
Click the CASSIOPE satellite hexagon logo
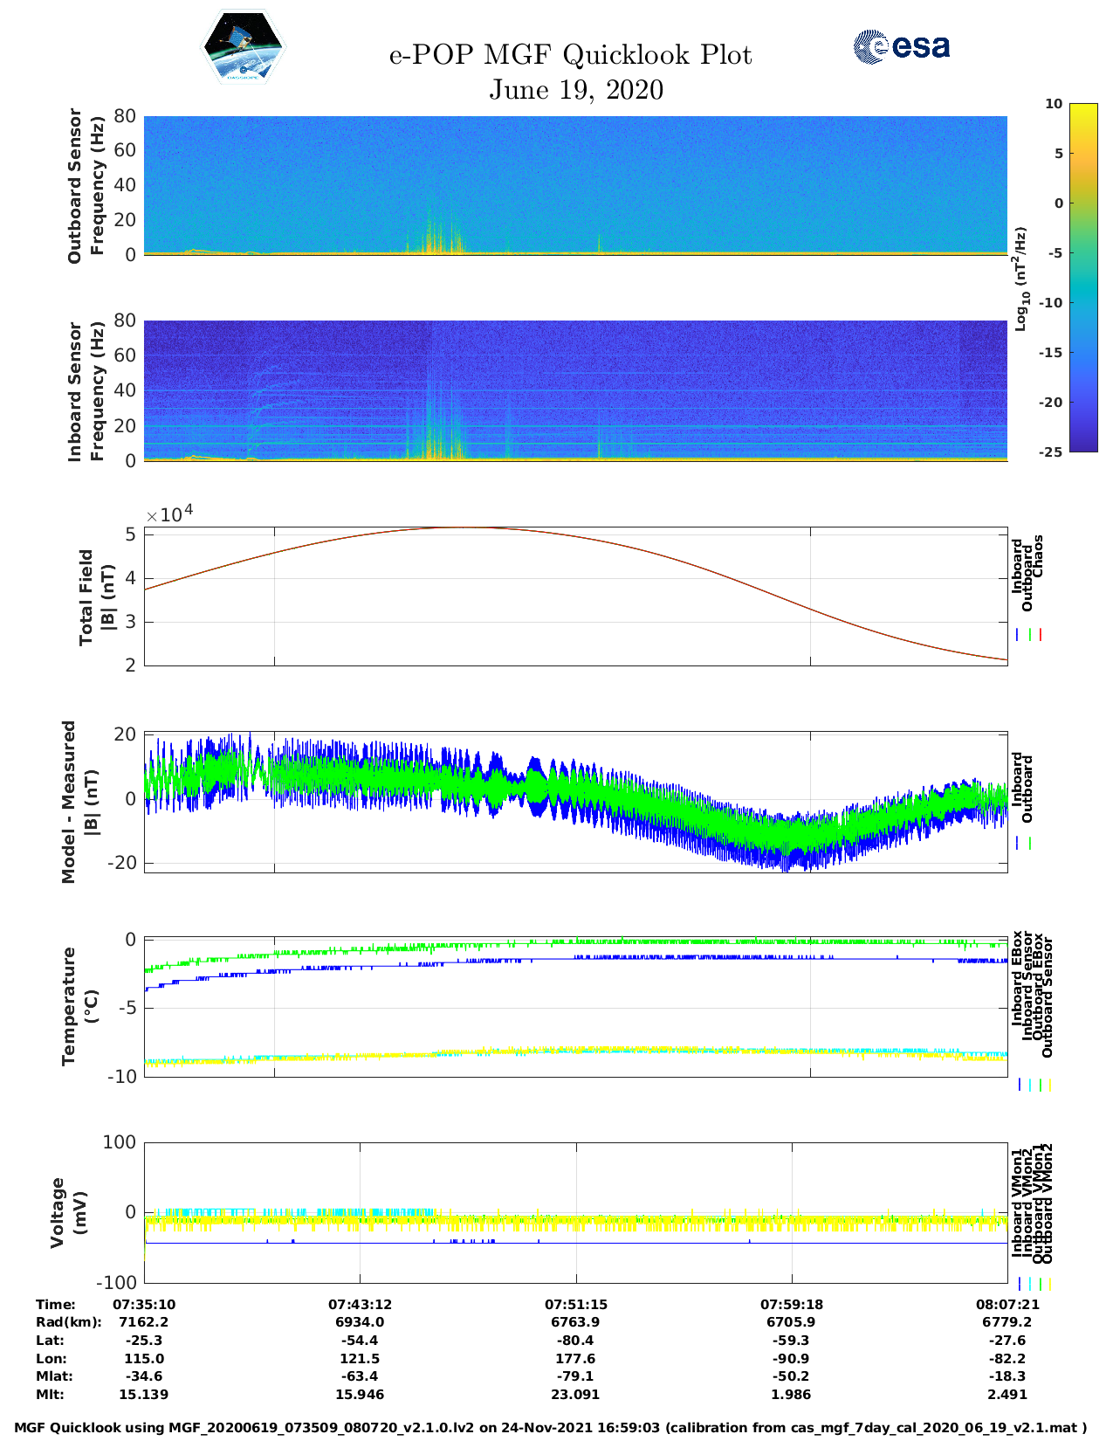[243, 48]
